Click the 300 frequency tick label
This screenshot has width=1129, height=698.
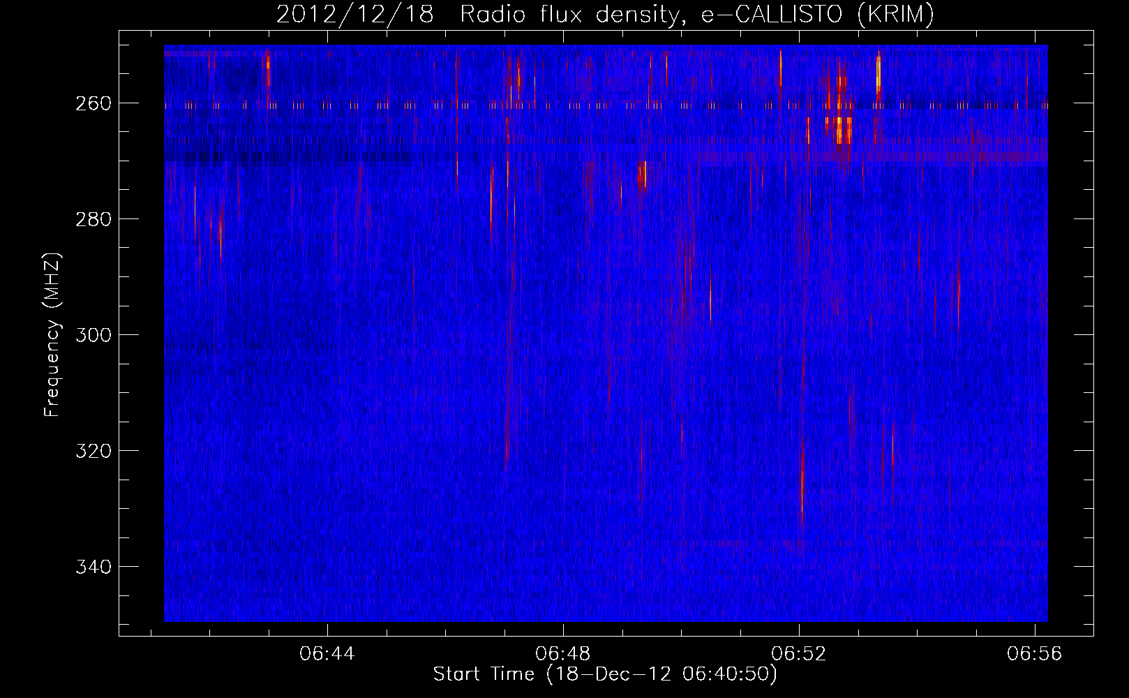[92, 335]
